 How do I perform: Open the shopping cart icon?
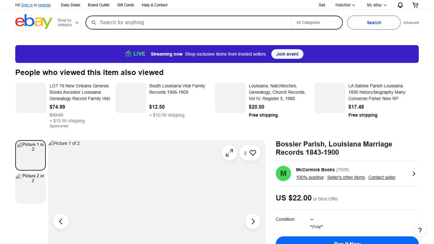415,5
